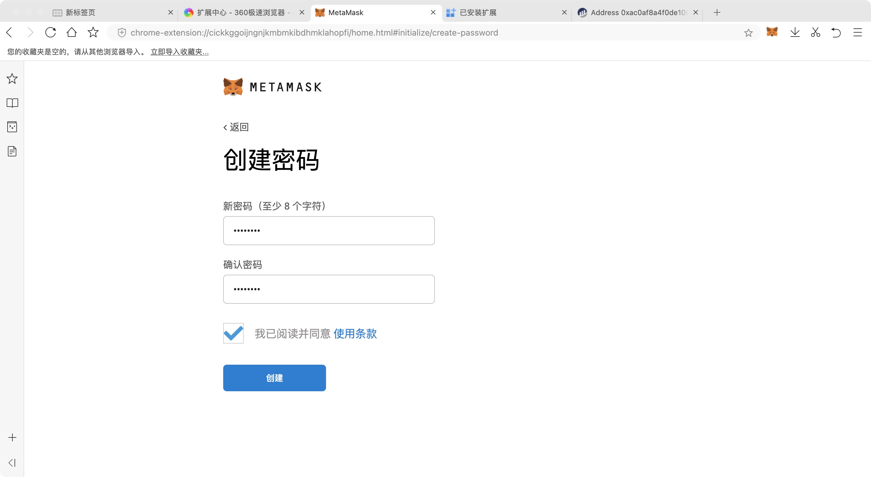Click the blue 创建 button
871x477 pixels.
pos(274,378)
